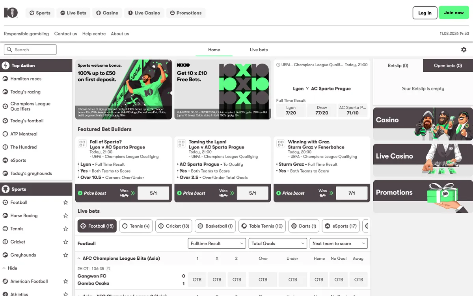The width and height of the screenshot is (473, 296).
Task: Select the Table Tennis (10) live filter
Action: (262, 226)
